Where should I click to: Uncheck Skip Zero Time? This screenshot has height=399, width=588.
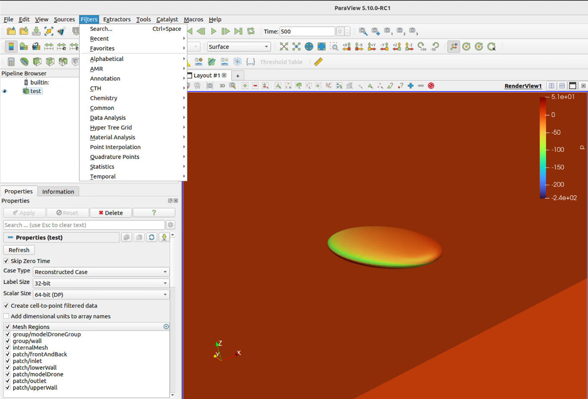pyautogui.click(x=6, y=261)
